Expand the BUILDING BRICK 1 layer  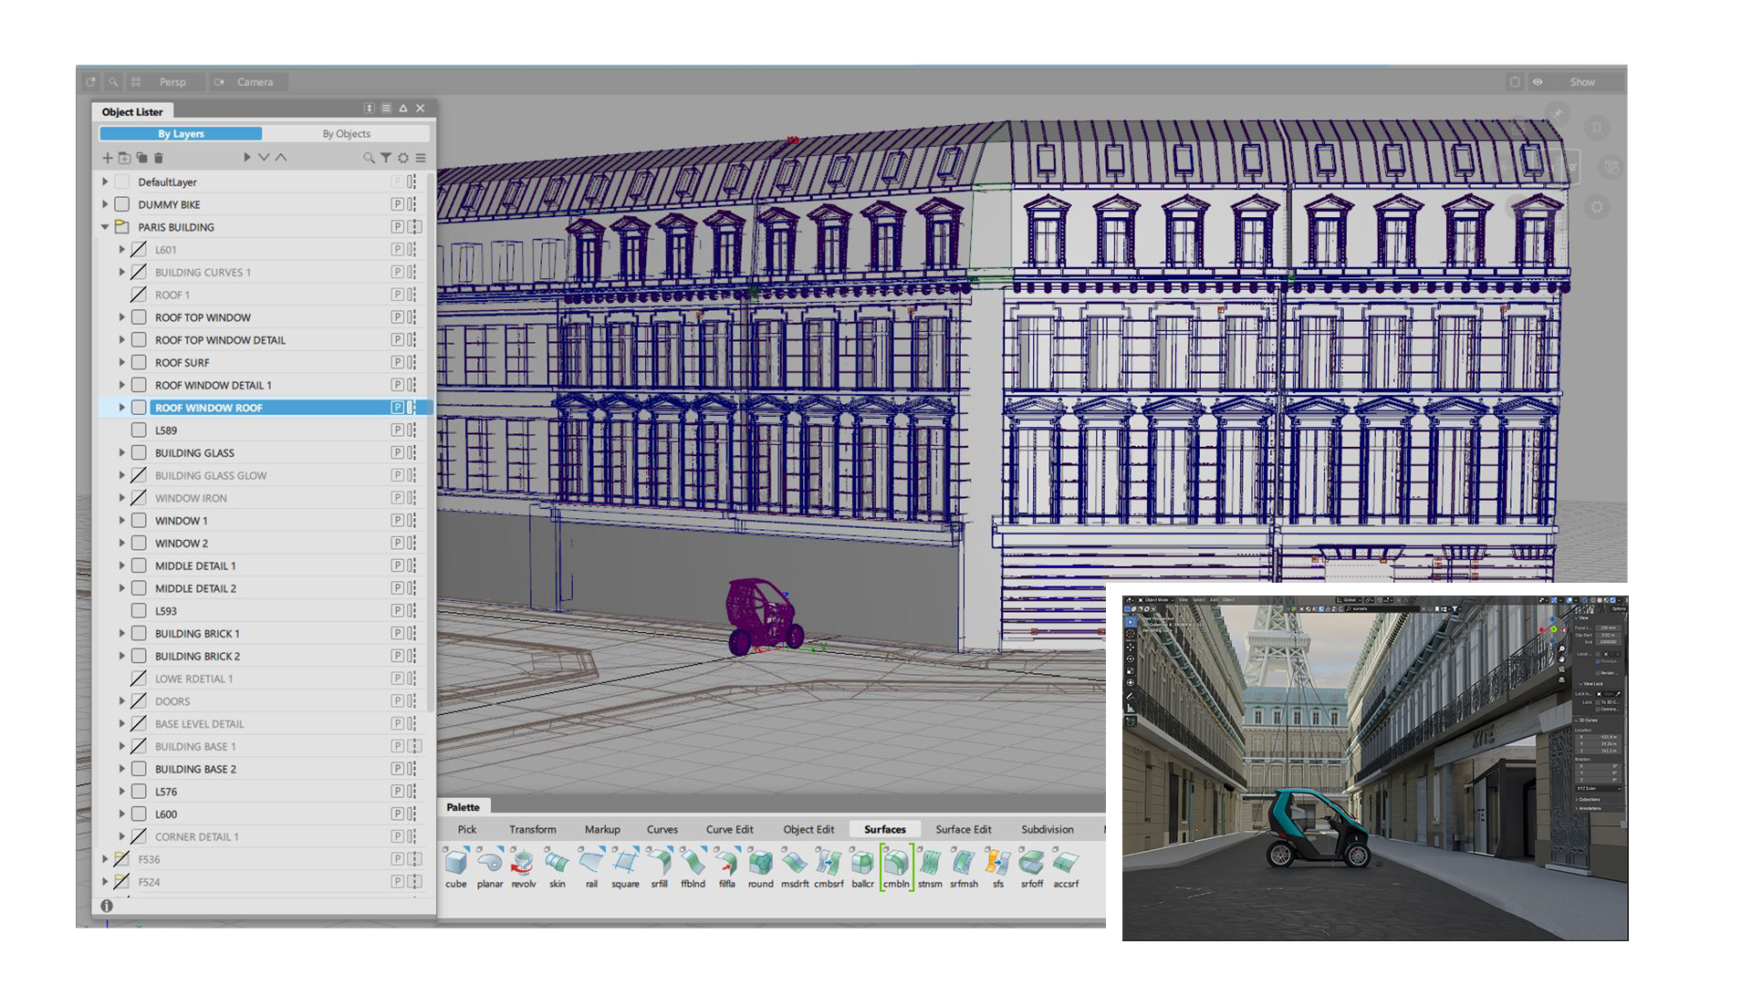122,634
